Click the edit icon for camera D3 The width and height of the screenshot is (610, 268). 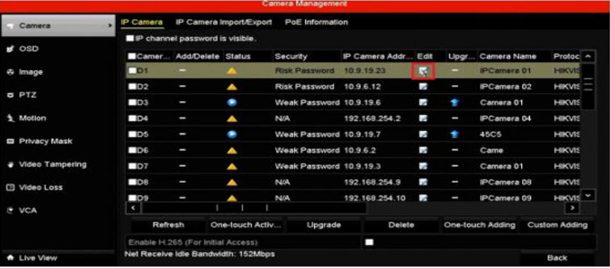pyautogui.click(x=423, y=102)
